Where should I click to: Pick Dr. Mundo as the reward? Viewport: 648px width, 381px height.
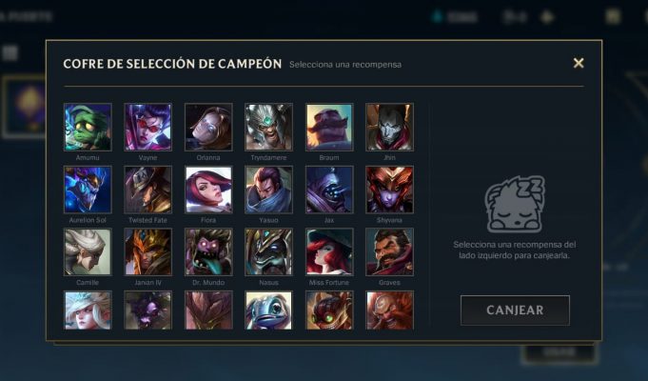[208, 252]
